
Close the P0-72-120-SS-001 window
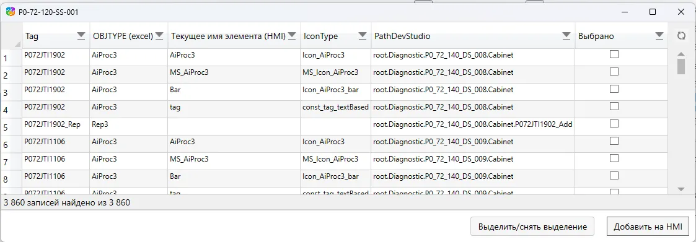click(x=681, y=12)
